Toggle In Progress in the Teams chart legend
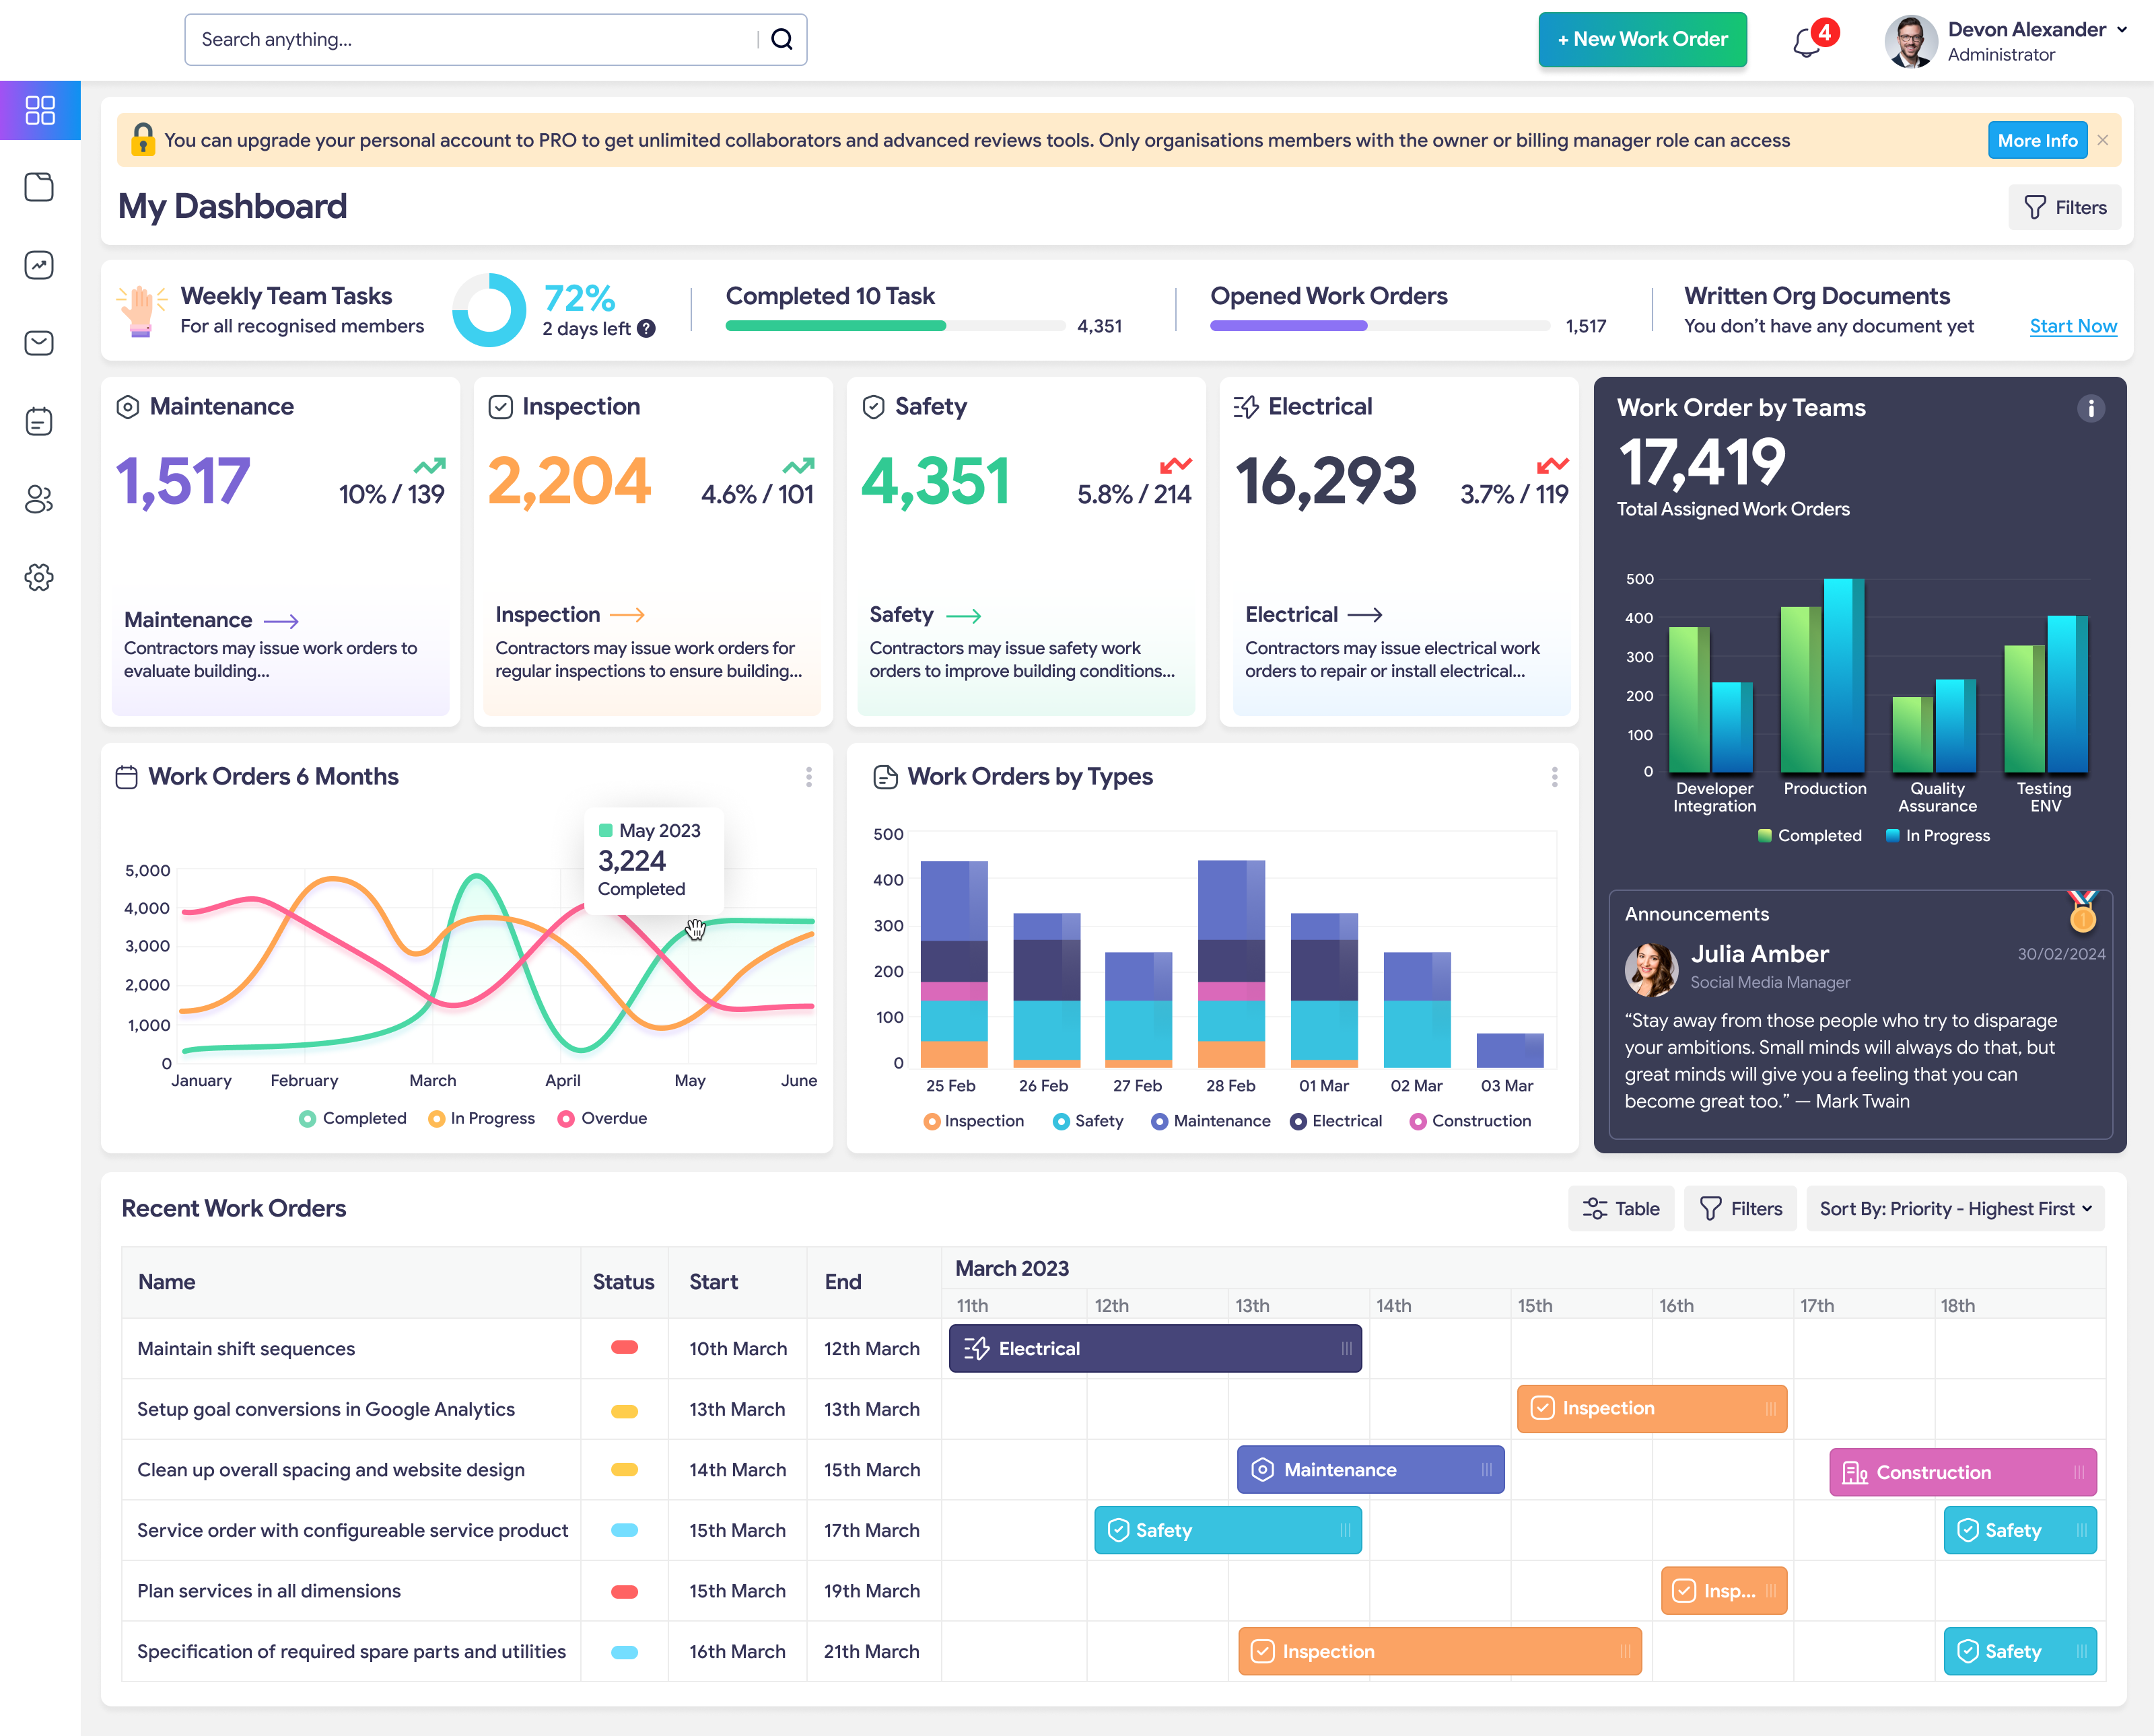Viewport: 2154px width, 1736px height. coord(1938,835)
